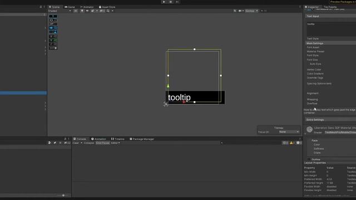Viewport: 356px width, 200px height.
Task: Click the green Y-axis move arrow
Action: [168, 86]
